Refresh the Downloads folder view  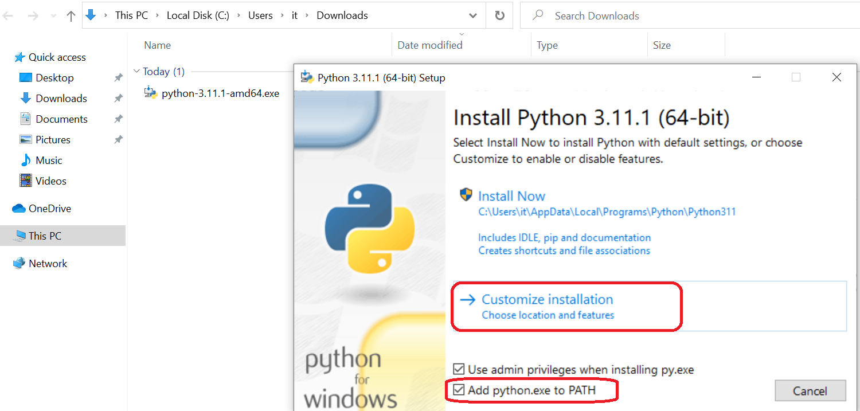[499, 15]
